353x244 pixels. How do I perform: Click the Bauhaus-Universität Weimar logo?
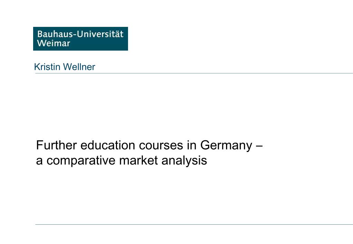pyautogui.click(x=80, y=39)
